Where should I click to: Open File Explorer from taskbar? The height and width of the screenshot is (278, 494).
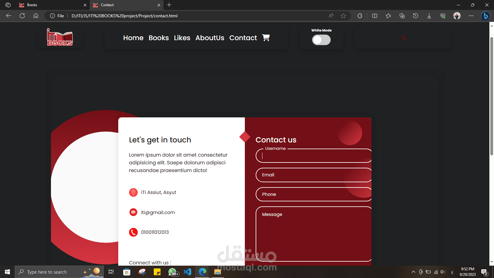(218, 272)
